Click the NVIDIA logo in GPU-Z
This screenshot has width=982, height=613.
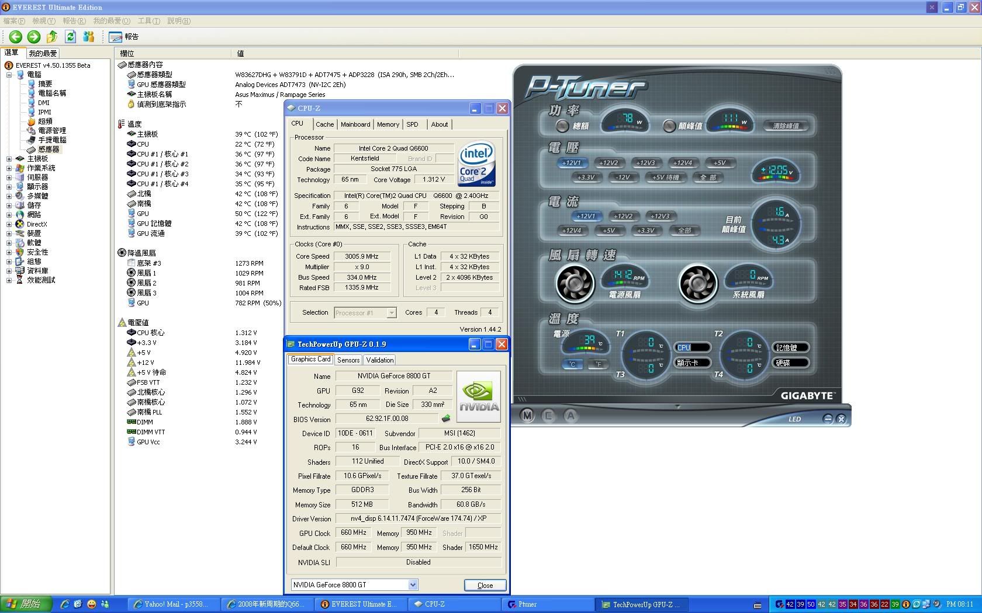[x=479, y=396]
